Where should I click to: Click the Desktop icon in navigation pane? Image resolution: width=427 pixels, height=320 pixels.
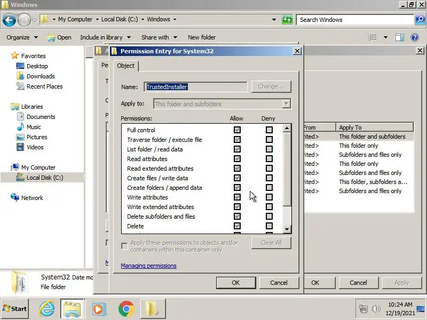(x=20, y=66)
